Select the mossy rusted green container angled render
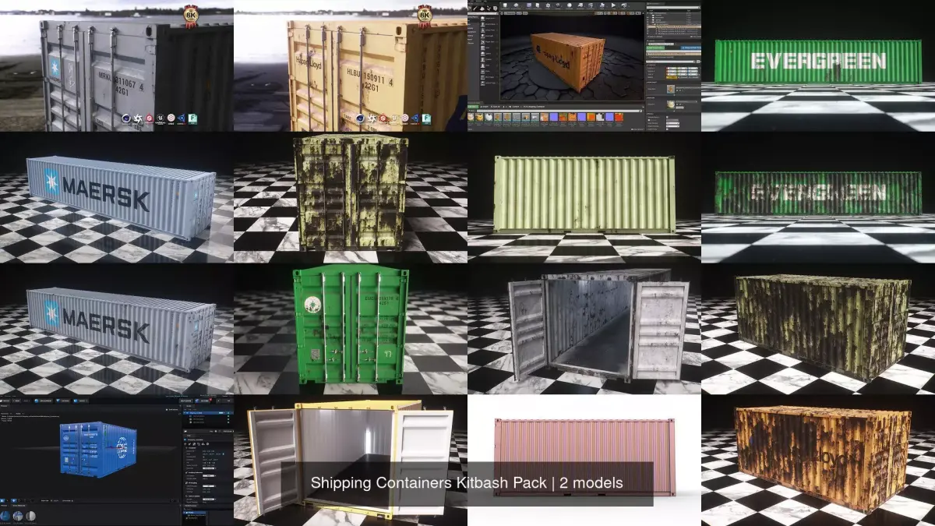This screenshot has width=935, height=526. pos(818,329)
